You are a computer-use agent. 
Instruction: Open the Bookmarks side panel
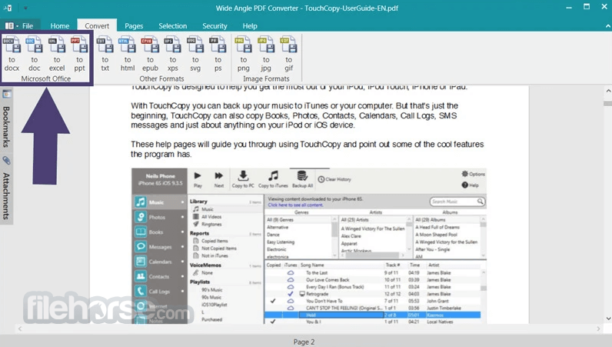coord(6,127)
